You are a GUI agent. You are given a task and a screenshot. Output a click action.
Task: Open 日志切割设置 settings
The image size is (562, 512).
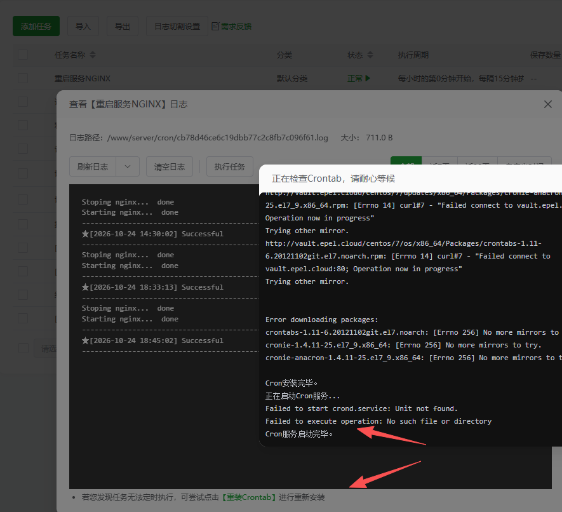tap(177, 26)
